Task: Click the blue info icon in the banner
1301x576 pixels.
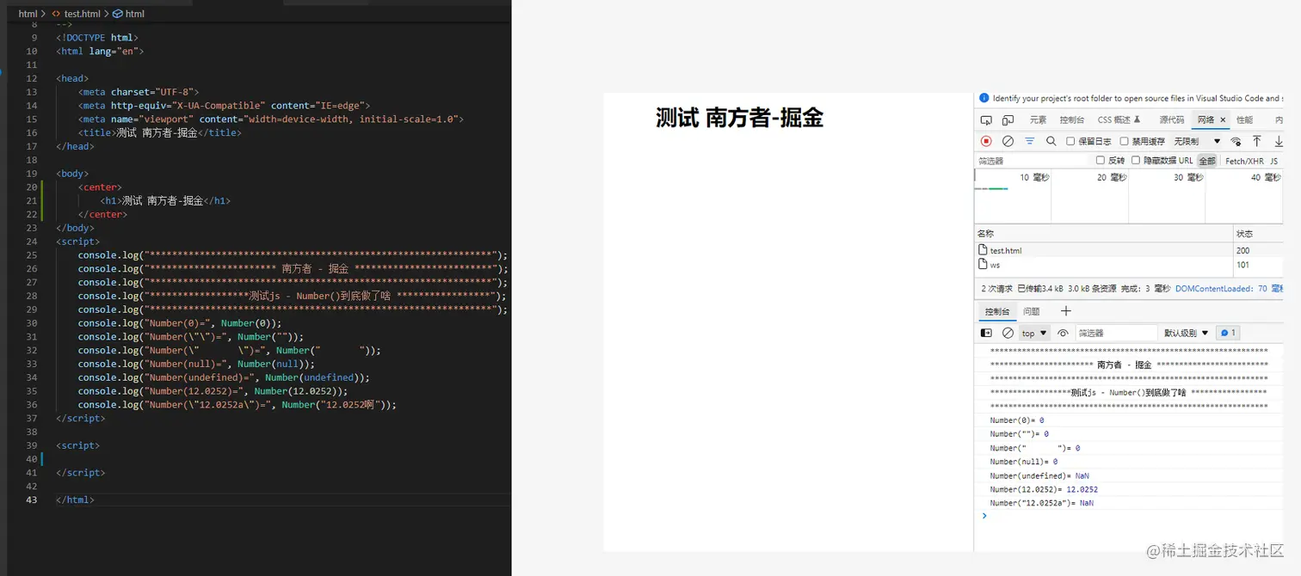Action: [x=984, y=98]
